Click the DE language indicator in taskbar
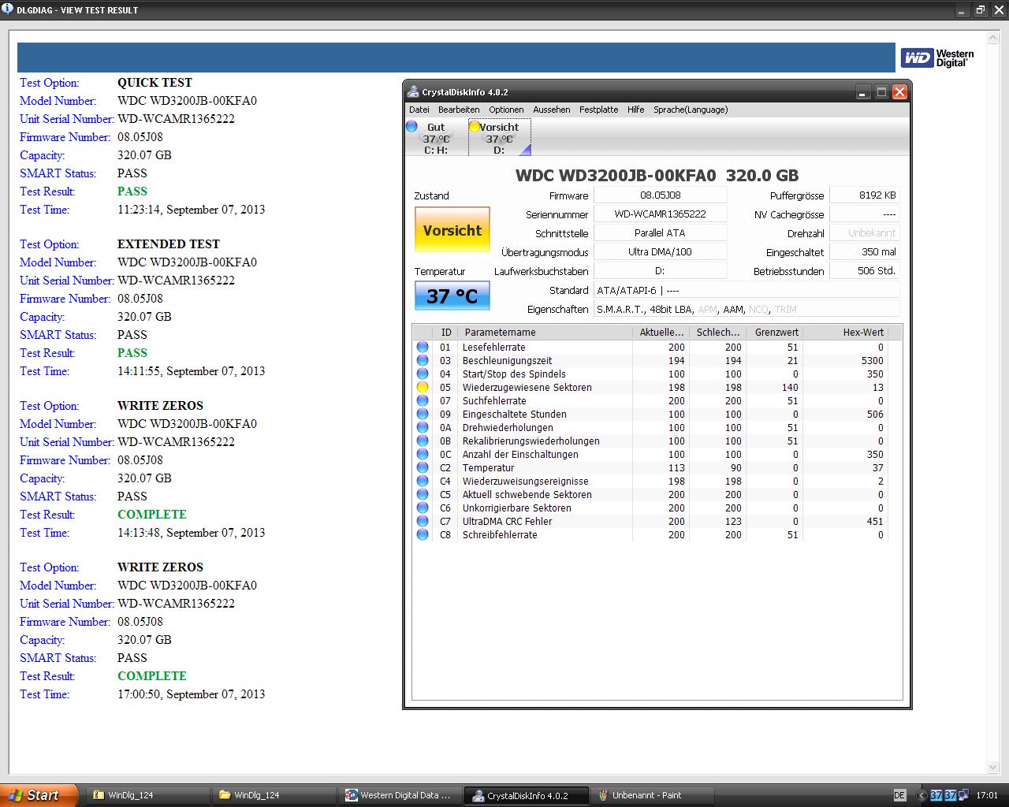The image size is (1009, 807). click(899, 795)
